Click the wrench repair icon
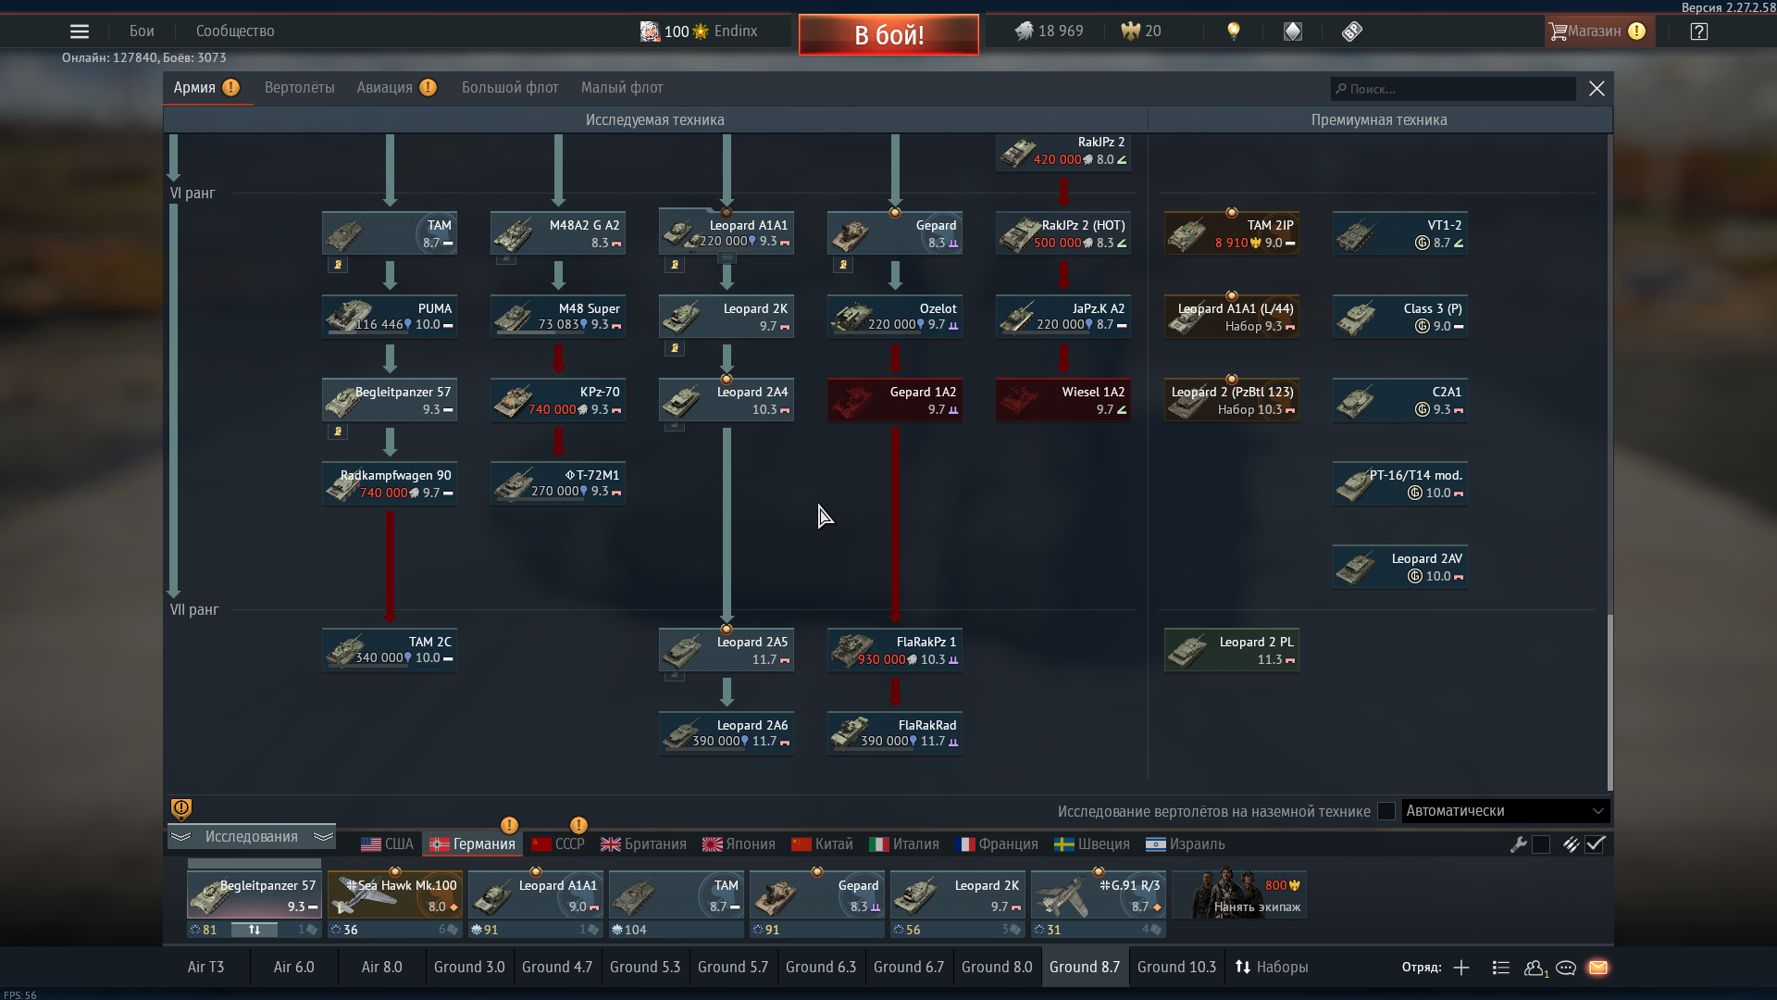Screen dimensions: 1777x1000 coord(1518,844)
